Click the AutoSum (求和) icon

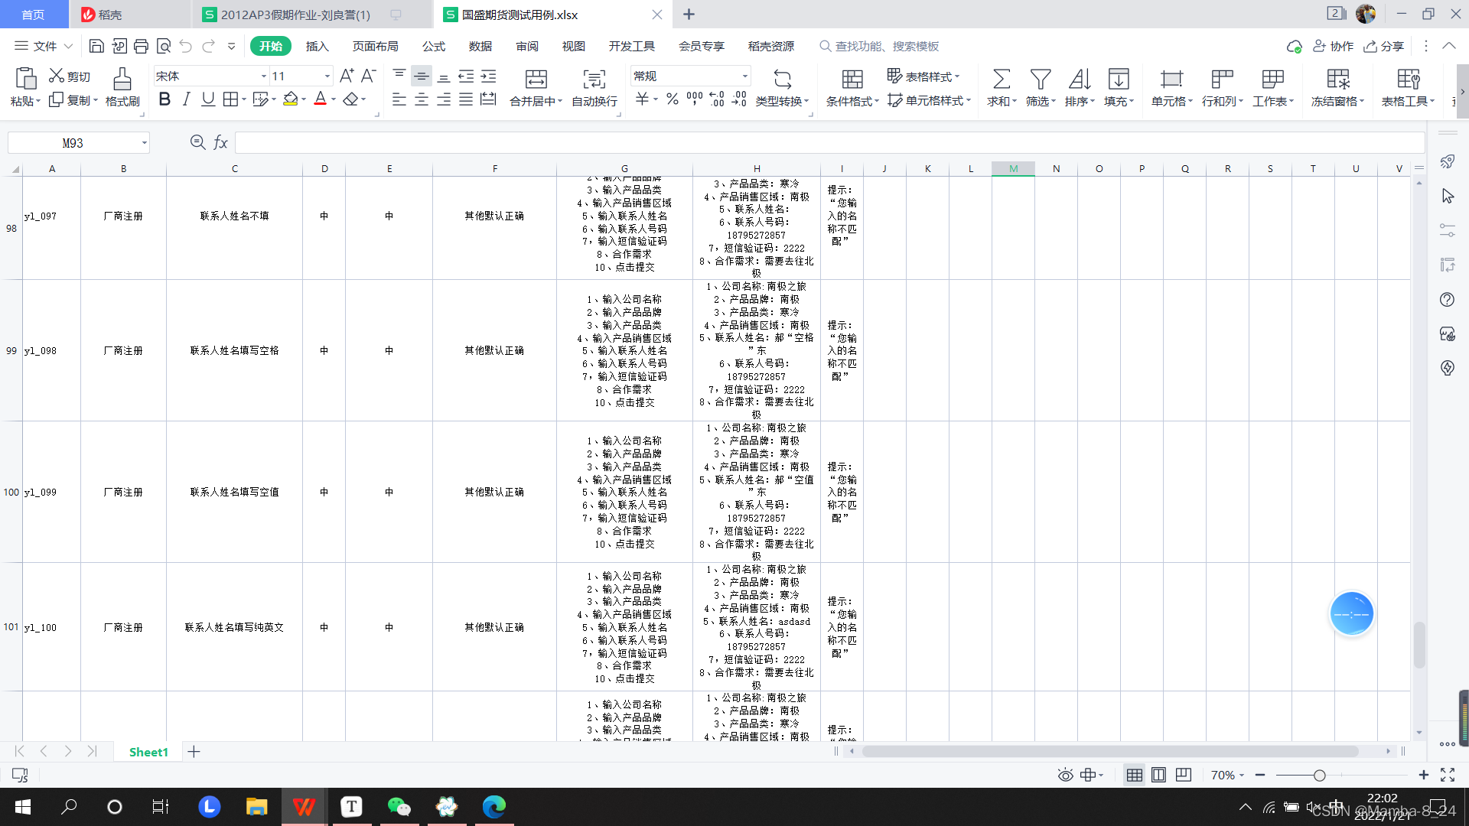tap(1001, 80)
